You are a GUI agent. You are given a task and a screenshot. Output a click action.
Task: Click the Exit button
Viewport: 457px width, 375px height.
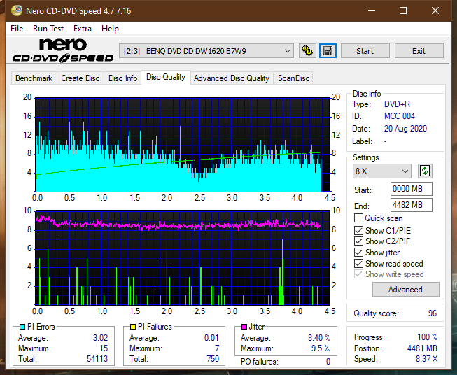(x=419, y=51)
